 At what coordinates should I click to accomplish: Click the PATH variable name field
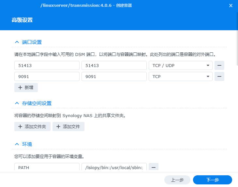[47, 167]
